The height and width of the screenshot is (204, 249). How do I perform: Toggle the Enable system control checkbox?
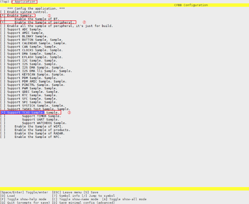3,12
